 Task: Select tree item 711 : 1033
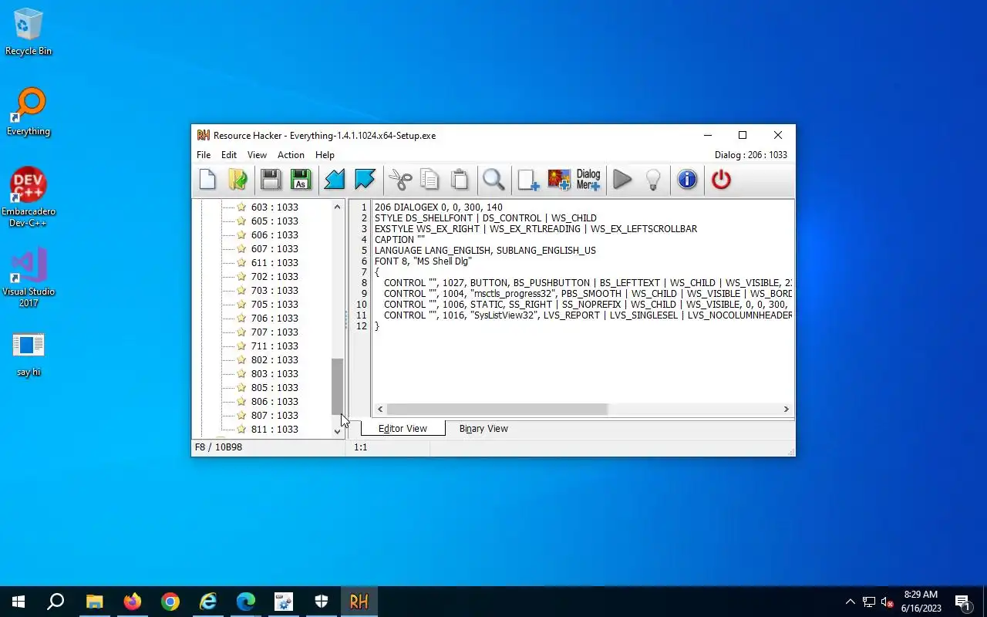pos(274,346)
